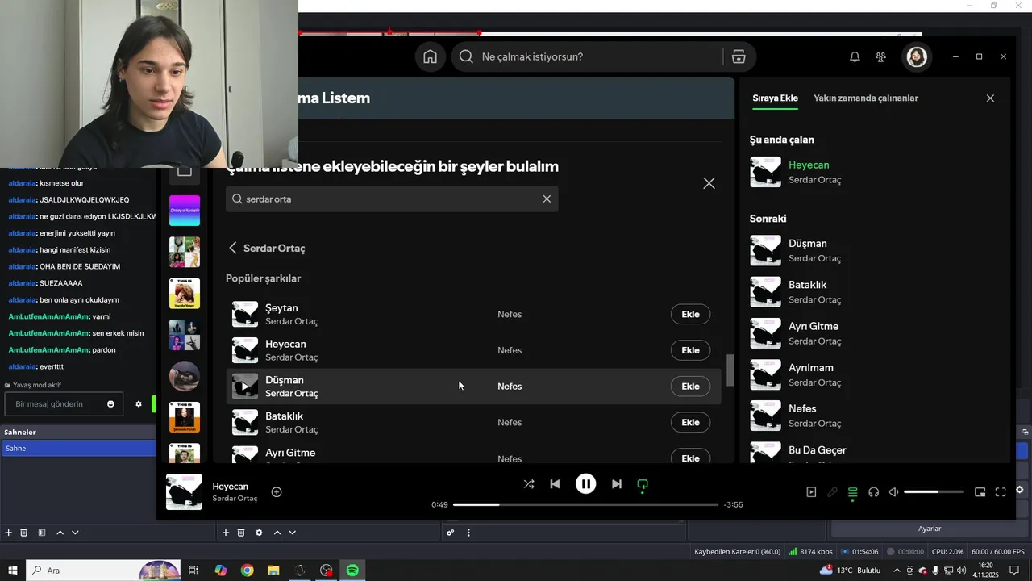The height and width of the screenshot is (581, 1032).
Task: Open the Windows Start menu
Action: [13, 571]
